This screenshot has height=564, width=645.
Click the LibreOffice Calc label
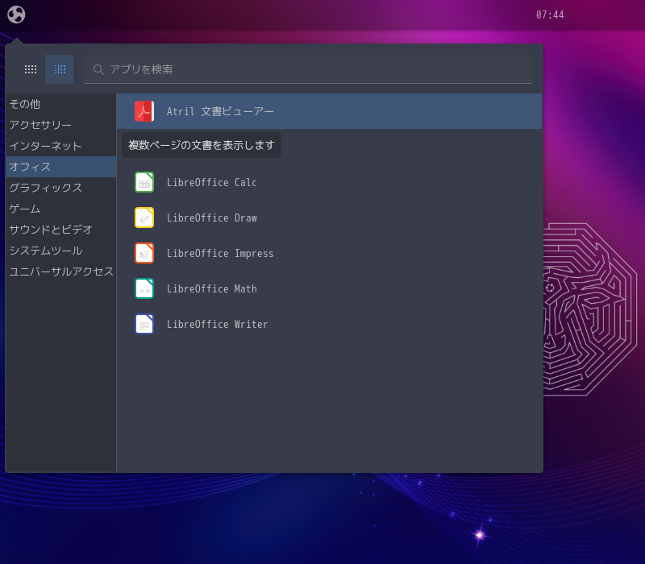point(212,183)
